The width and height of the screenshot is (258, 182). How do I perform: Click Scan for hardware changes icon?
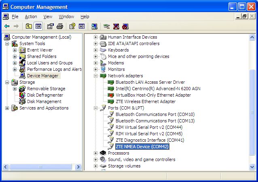[94, 26]
